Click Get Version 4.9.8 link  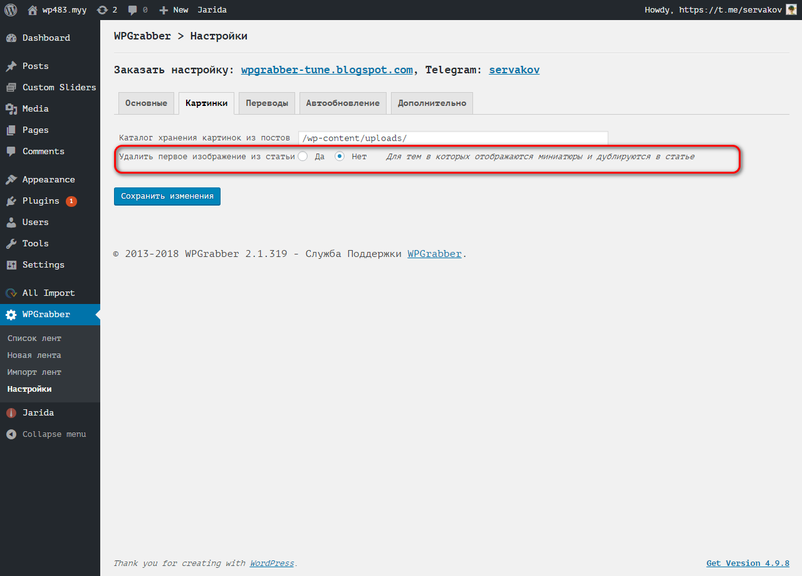coord(747,563)
